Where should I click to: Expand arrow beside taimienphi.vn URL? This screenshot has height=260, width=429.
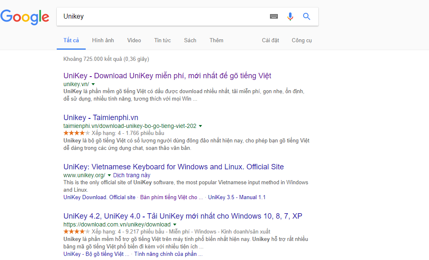[x=200, y=126]
